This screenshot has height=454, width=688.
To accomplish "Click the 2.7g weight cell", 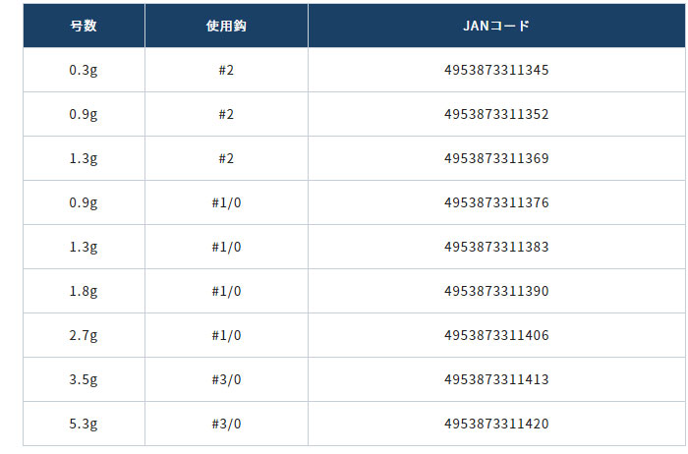I will 84,335.
